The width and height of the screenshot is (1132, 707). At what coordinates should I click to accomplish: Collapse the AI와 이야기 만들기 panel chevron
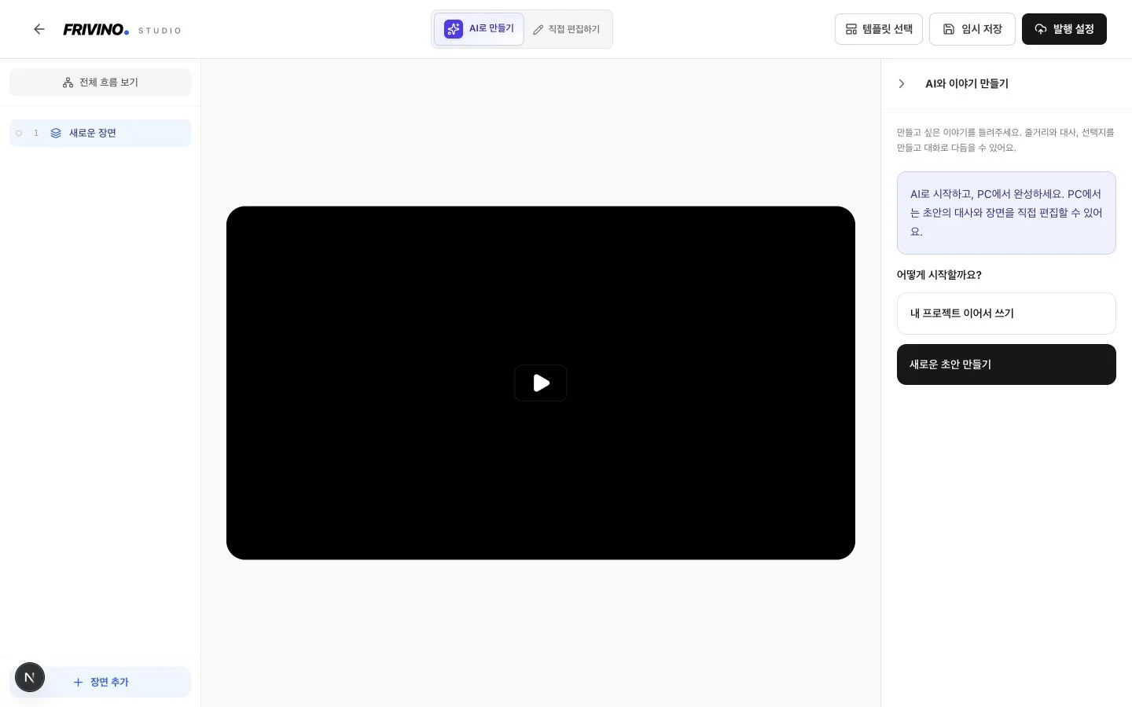coord(902,83)
